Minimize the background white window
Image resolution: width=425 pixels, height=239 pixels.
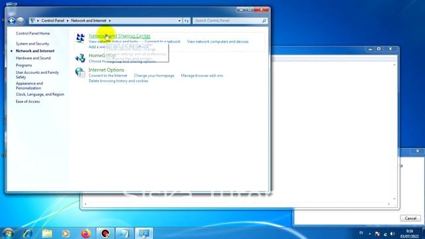[x=371, y=49]
